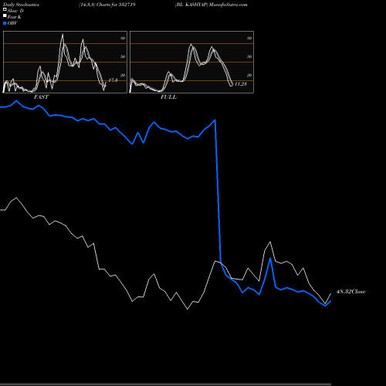
Task: Select the 'Daily Stochastics' title text
Action: coord(21,5)
